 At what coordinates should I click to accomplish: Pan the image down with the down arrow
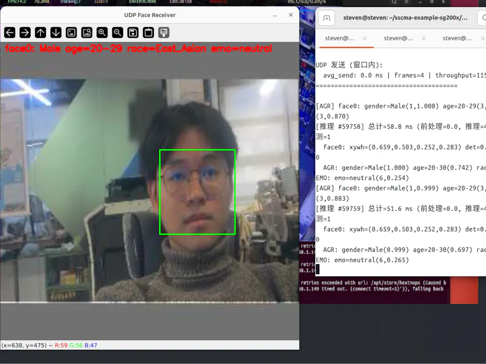(56, 32)
